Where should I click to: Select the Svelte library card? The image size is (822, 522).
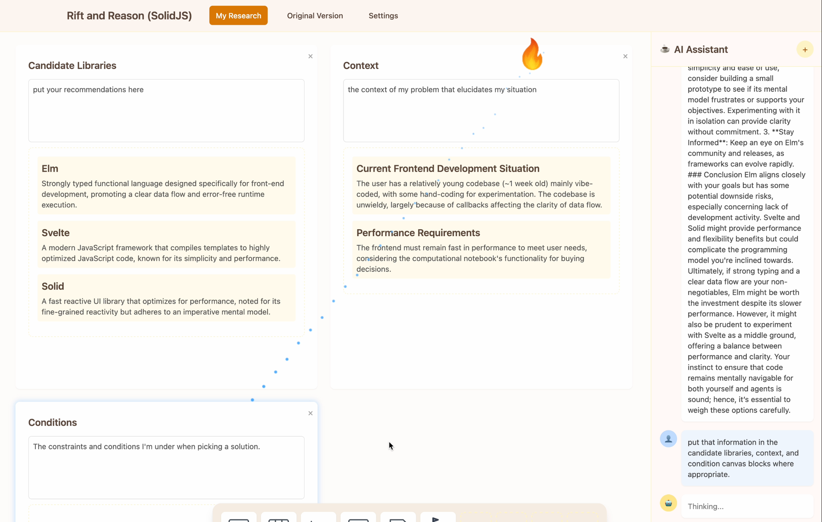pyautogui.click(x=166, y=244)
